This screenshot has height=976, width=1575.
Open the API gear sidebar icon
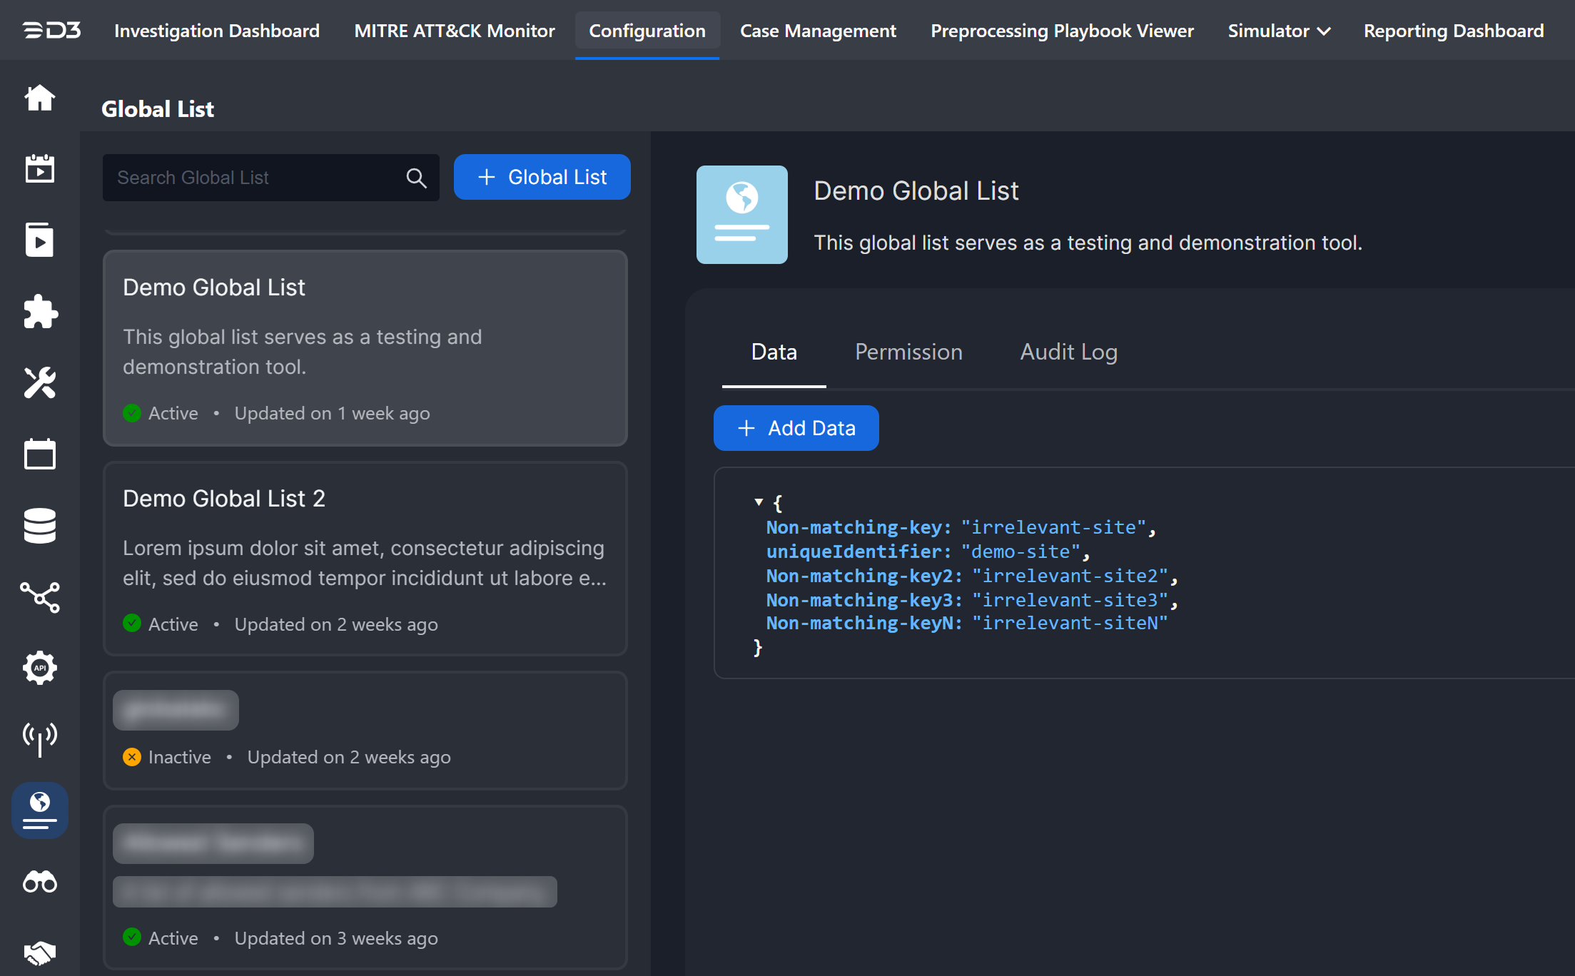(x=40, y=668)
